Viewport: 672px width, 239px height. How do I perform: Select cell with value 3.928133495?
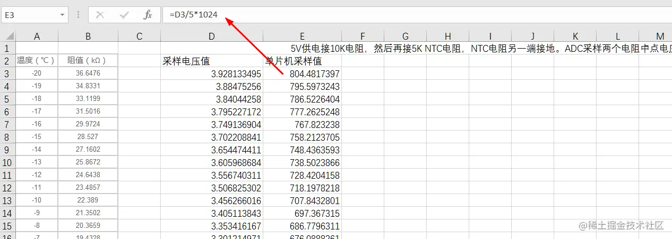pyautogui.click(x=212, y=73)
